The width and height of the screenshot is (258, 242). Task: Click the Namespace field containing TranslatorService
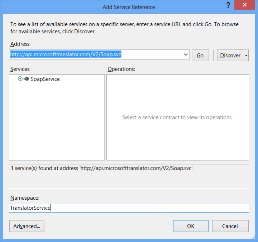pos(129,208)
